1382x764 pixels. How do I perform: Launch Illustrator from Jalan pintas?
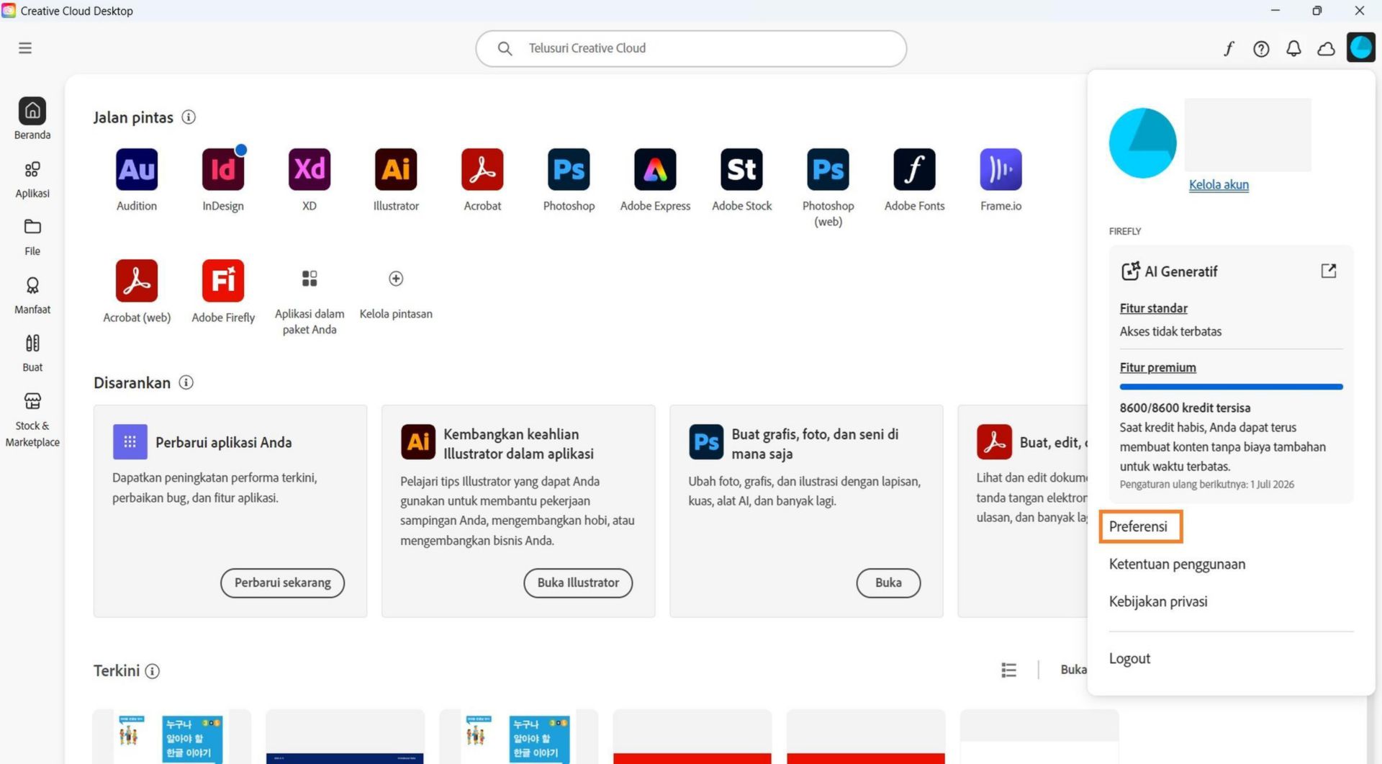pos(396,169)
